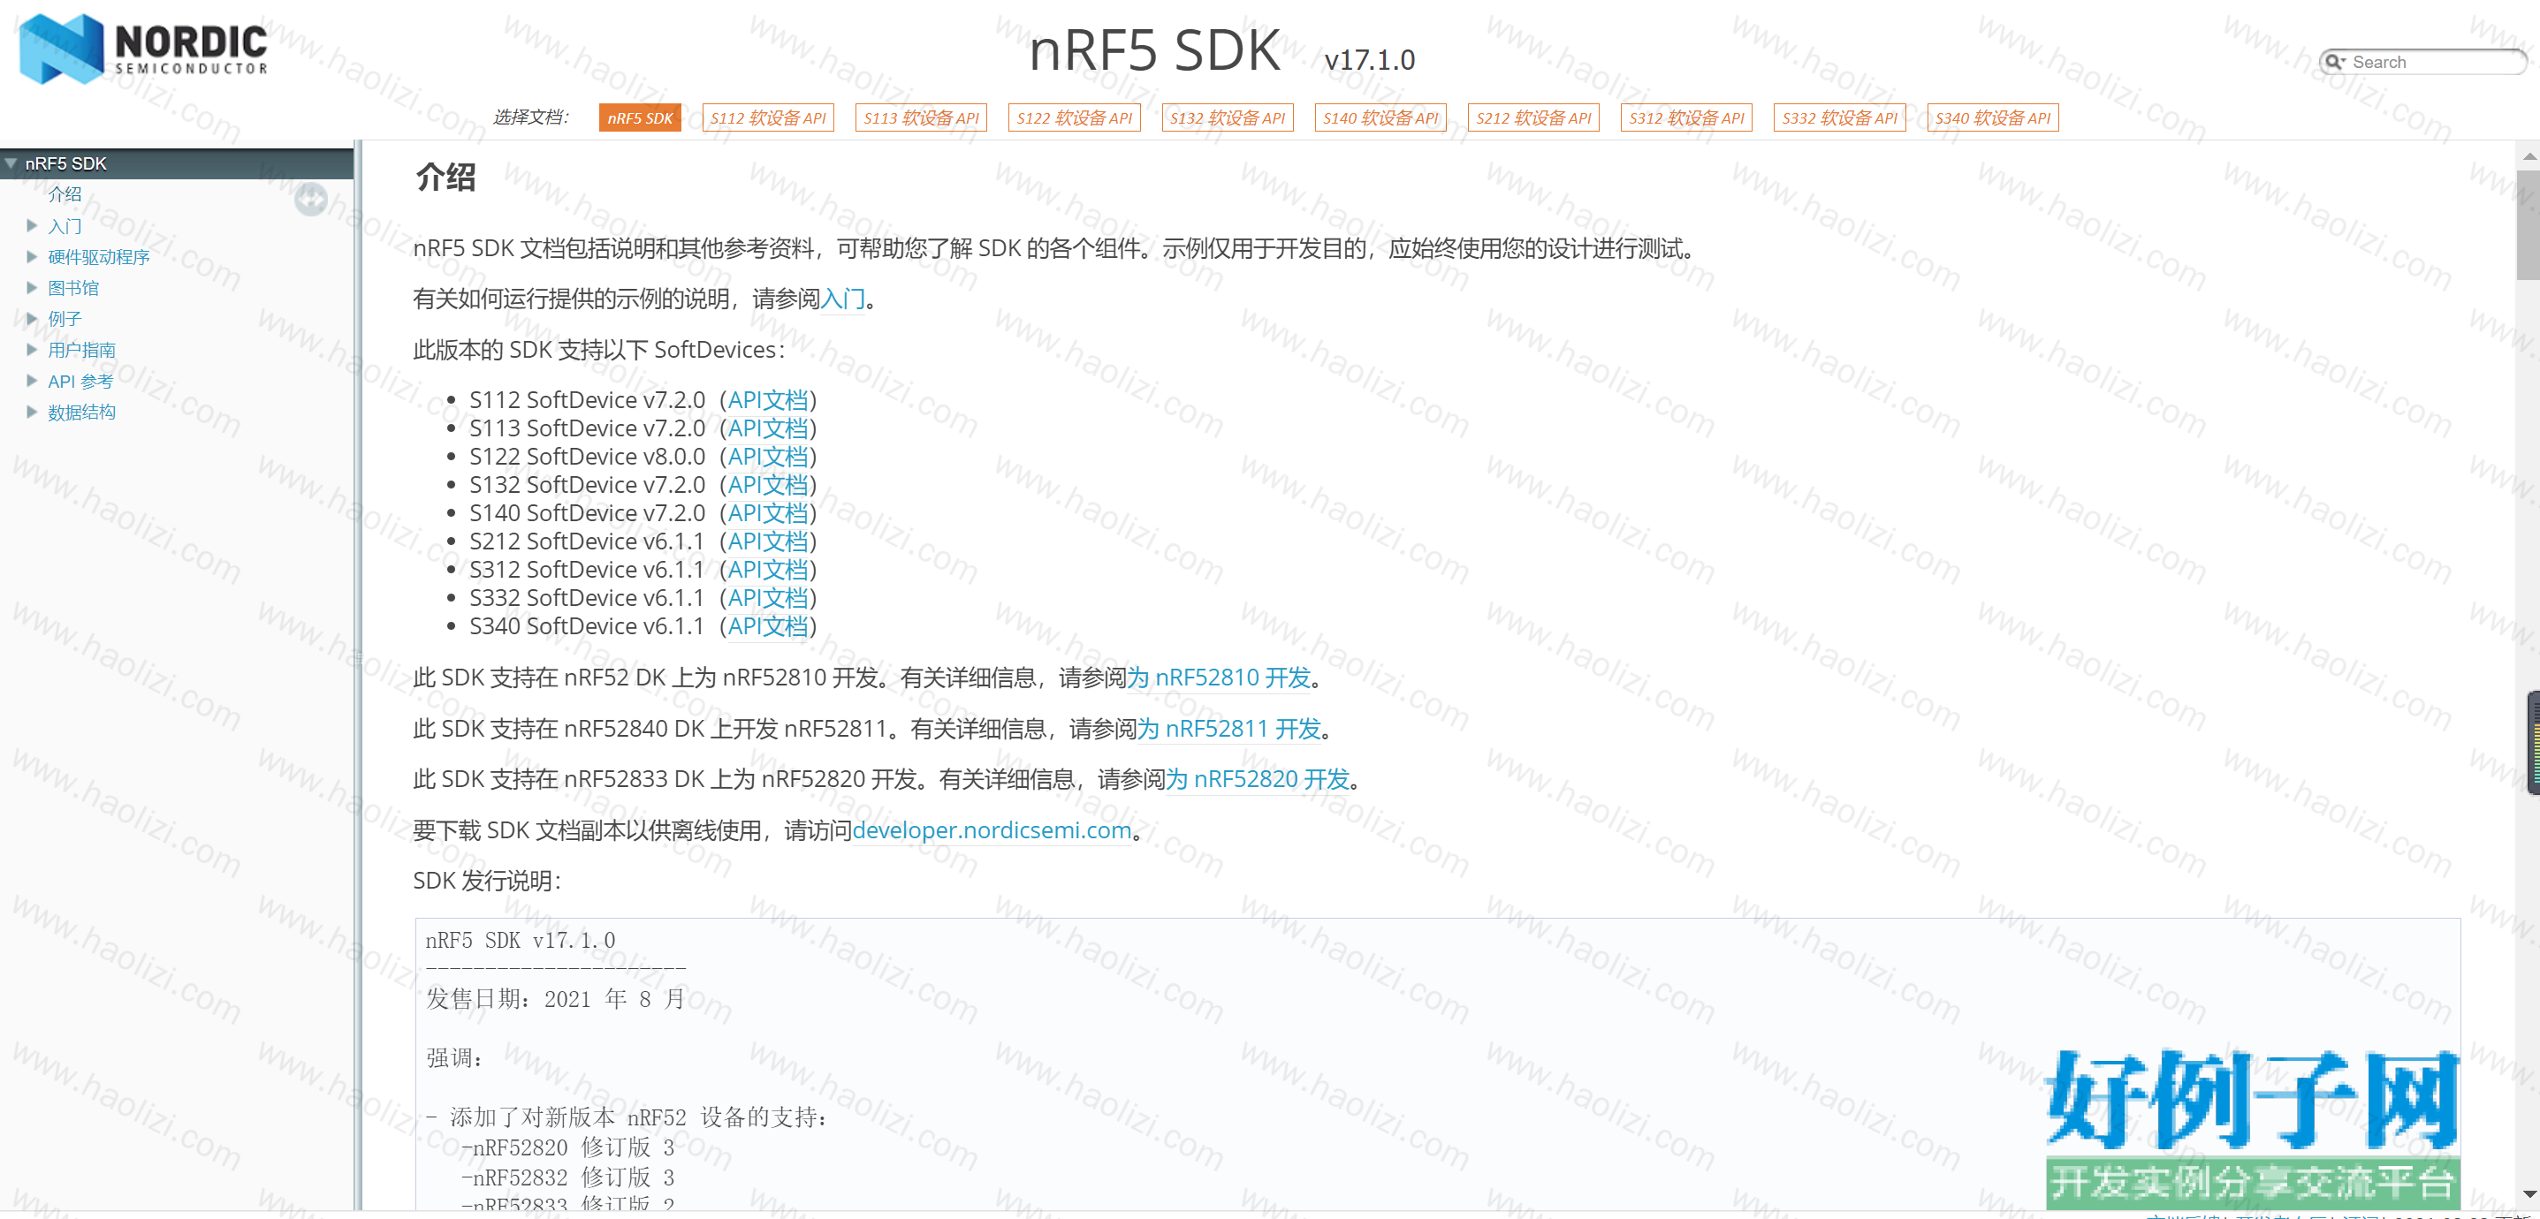Click the -nRF52832 修订版 3 line

pyautogui.click(x=568, y=1177)
